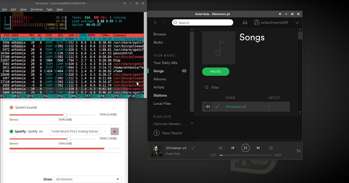
Task: Select the xfwm4 process row in htop
Action: 72,71
